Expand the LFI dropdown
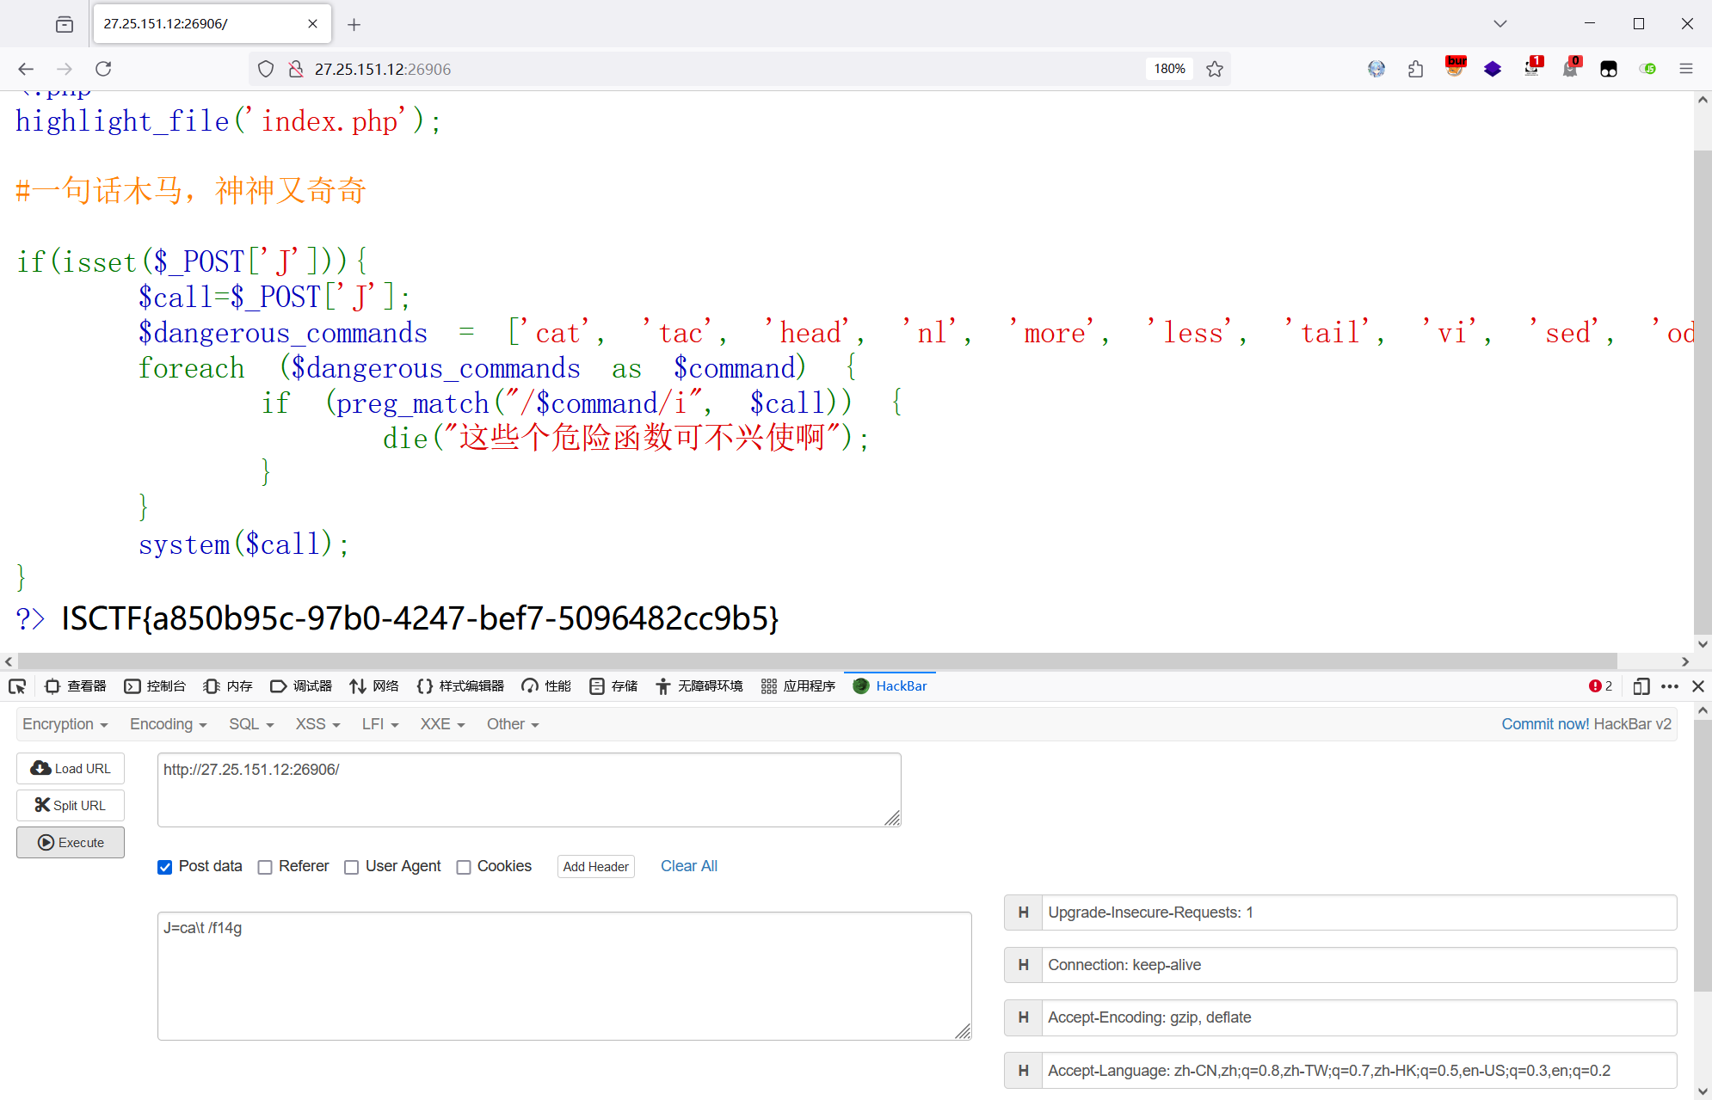 380,724
